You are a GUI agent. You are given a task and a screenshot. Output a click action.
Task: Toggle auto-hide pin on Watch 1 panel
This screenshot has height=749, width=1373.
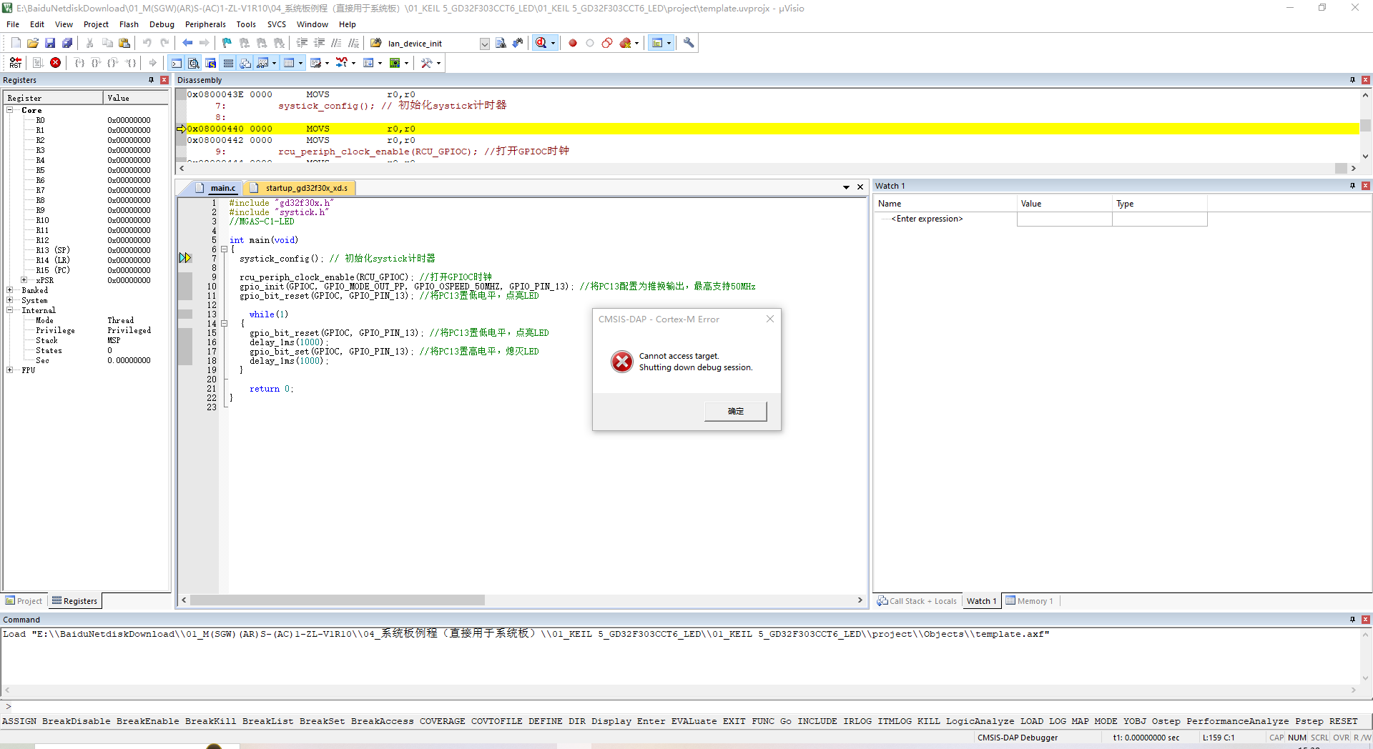click(x=1352, y=186)
